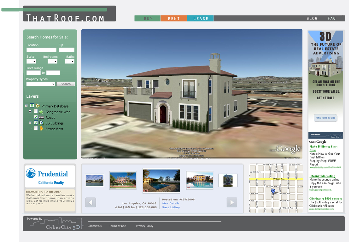Viewport: 351px width, 242px height.
Task: Select the statue garden thumbnail
Action: click(x=228, y=180)
